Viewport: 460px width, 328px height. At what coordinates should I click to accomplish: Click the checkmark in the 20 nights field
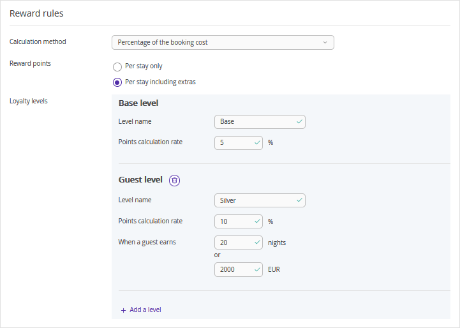[x=257, y=242]
